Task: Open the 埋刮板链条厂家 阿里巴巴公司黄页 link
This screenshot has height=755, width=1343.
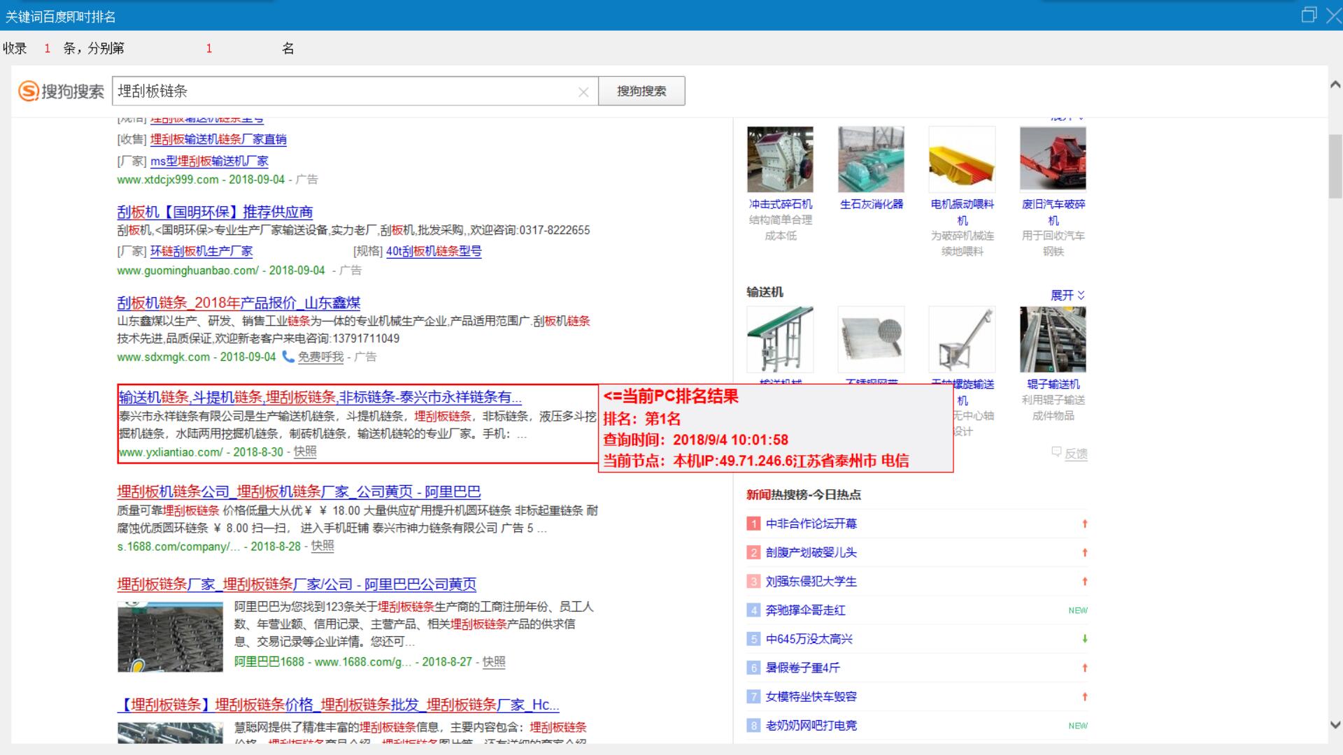Action: point(297,584)
